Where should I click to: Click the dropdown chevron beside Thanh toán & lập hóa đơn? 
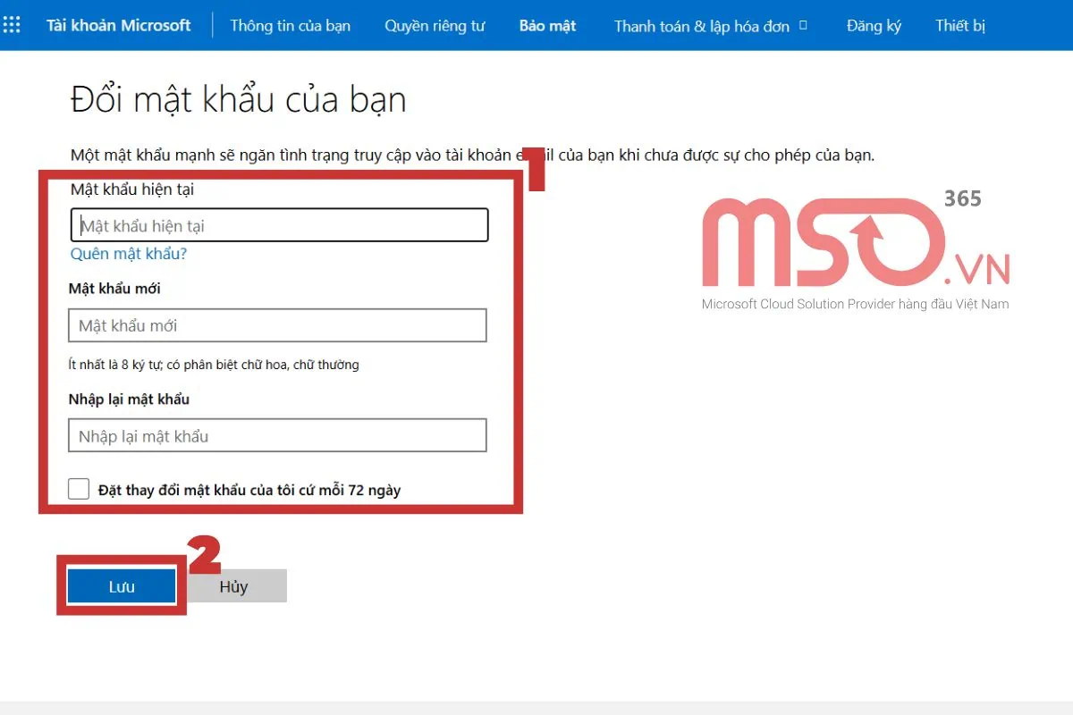[804, 26]
